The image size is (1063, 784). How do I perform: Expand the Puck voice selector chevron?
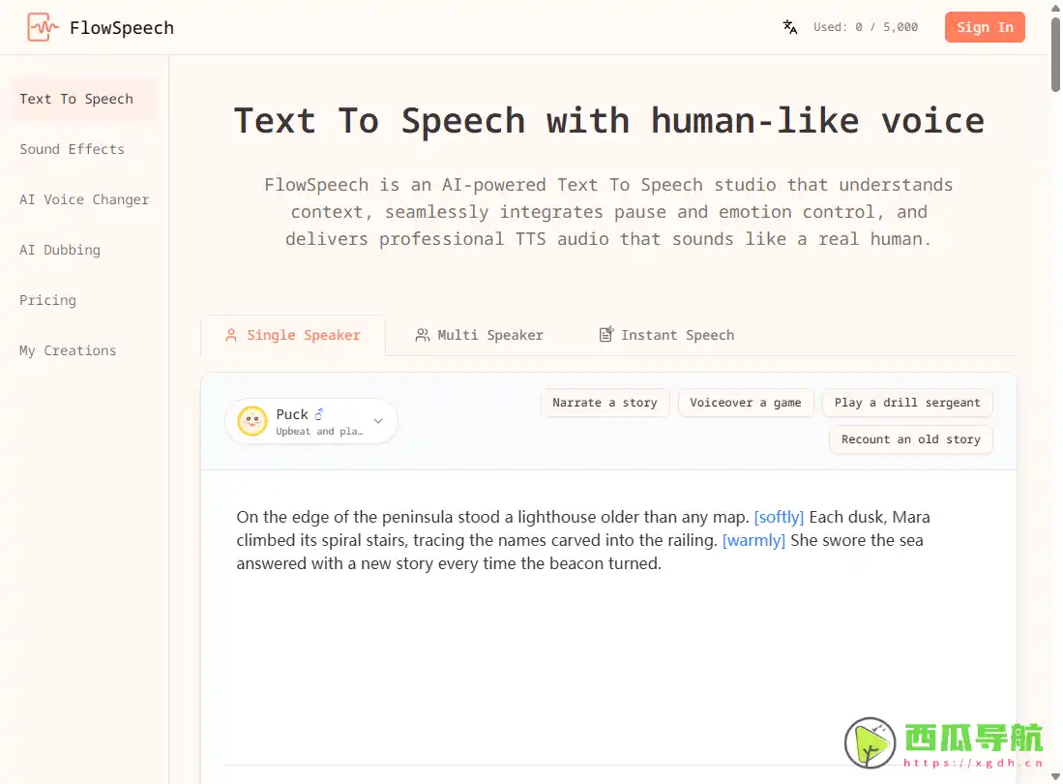[378, 421]
